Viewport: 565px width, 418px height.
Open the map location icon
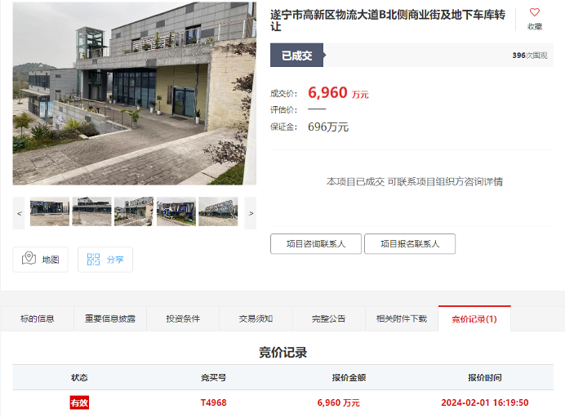(29, 258)
